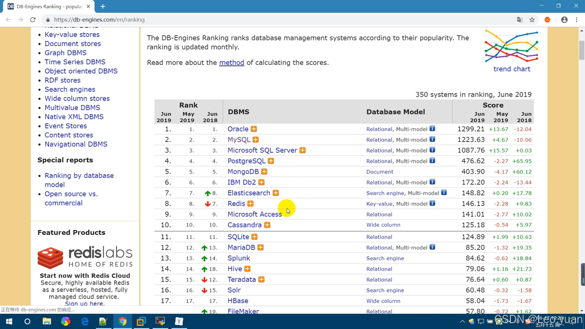Viewport: 585px width, 329px height.
Task: Click the plus icon next to Elasticsearch
Action: 275,194
